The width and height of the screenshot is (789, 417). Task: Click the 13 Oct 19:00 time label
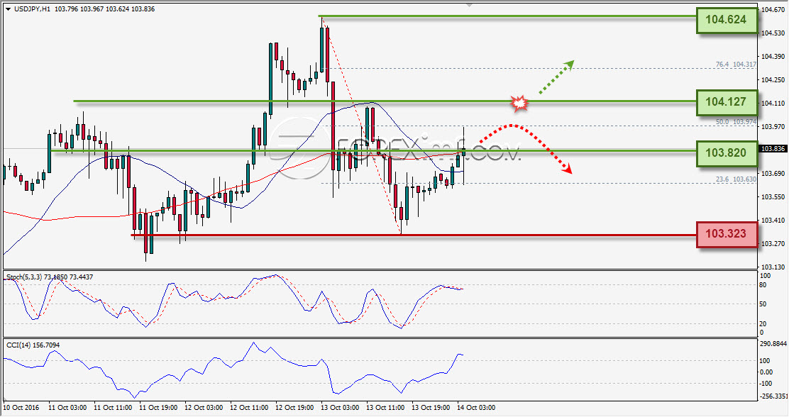pos(431,408)
